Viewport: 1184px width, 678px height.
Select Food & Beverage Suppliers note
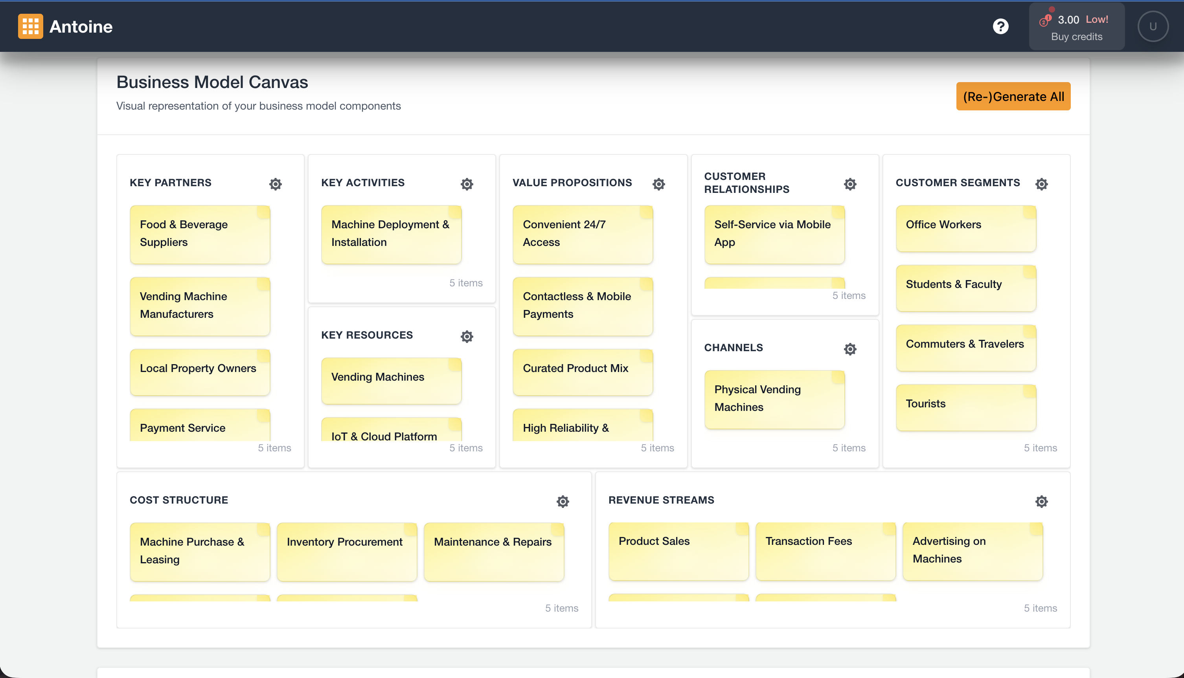200,234
